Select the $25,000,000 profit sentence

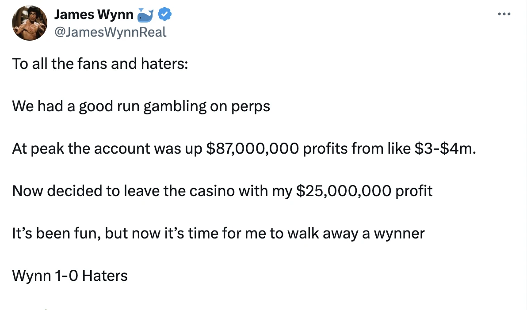click(222, 190)
